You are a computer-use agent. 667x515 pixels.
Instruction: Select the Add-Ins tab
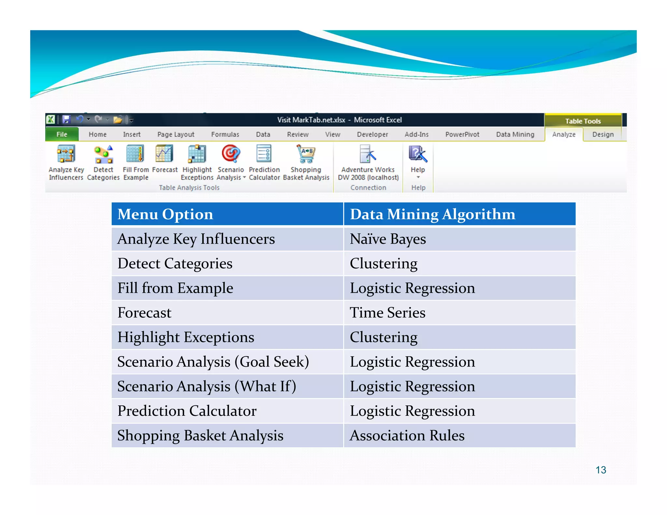(417, 134)
